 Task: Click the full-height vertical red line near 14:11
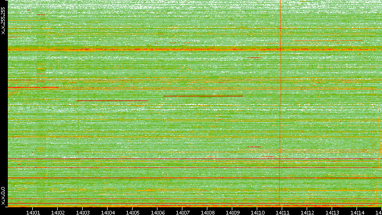280,103
